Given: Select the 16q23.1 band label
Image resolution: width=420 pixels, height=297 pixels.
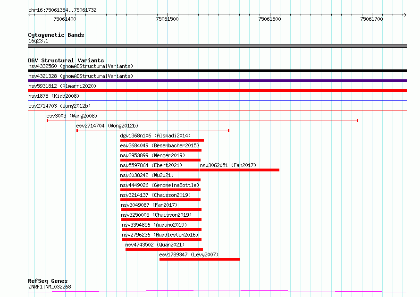Looking at the screenshot, I should point(38,41).
